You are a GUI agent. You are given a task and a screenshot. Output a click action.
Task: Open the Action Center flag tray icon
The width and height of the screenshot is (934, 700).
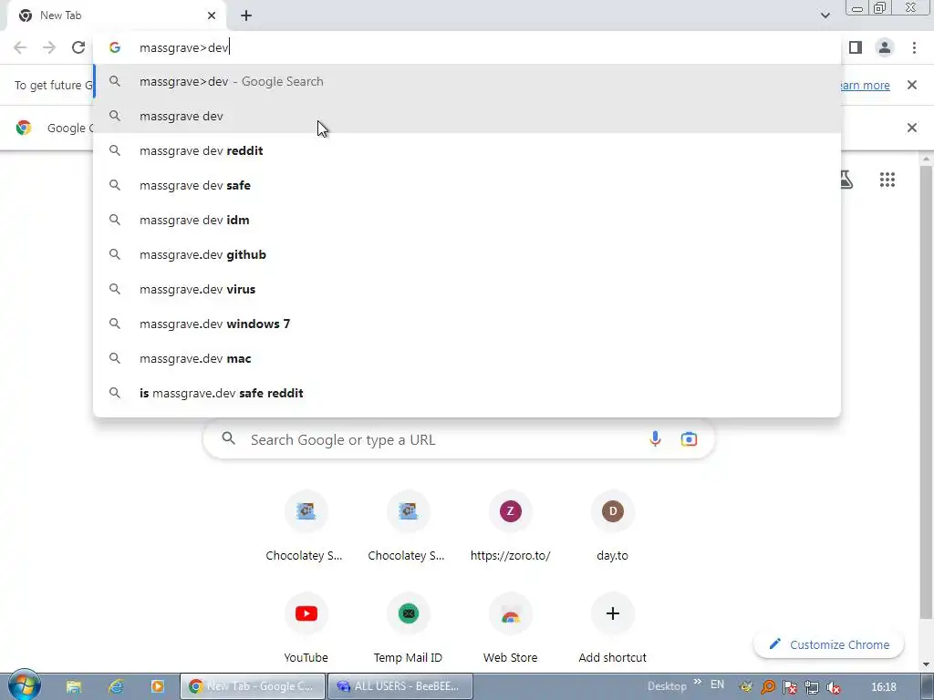[x=789, y=687]
